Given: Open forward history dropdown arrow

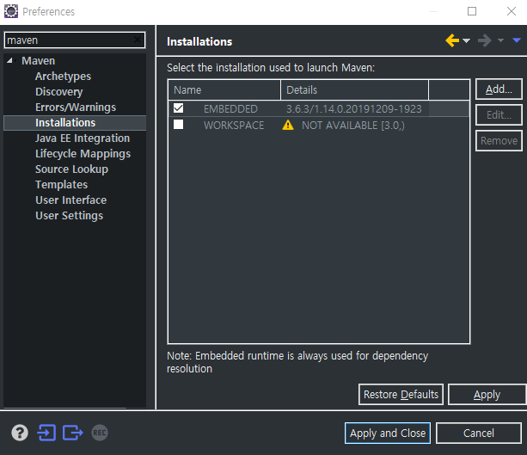Looking at the screenshot, I should (x=500, y=40).
